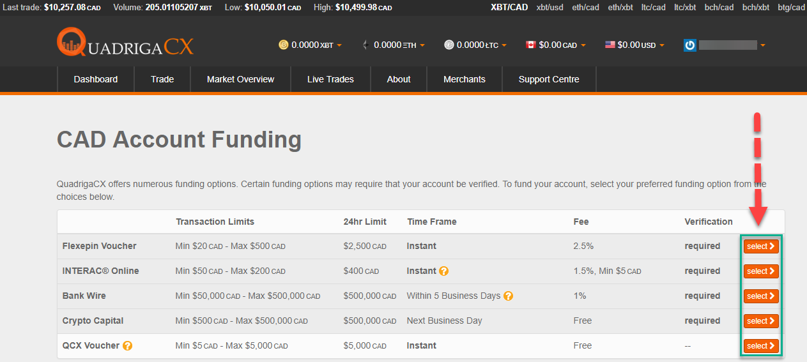Click the High $10,499.98 value
The width and height of the screenshot is (807, 362).
pos(364,8)
